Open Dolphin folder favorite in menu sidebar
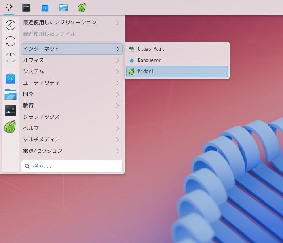Image resolution: width=283 pixels, height=243 pixels. [x=11, y=94]
